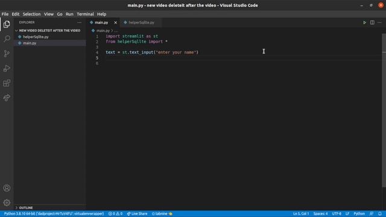Switch to the helperSqlite.py editor tab
386x217 pixels.
141,22
